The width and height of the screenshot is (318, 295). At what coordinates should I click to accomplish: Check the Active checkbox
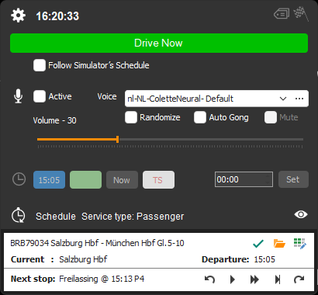[40, 96]
